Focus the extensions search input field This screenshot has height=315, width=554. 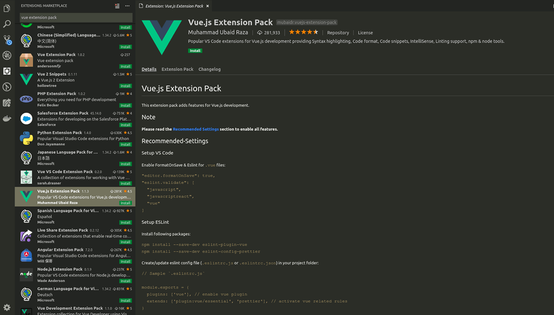pyautogui.click(x=76, y=17)
